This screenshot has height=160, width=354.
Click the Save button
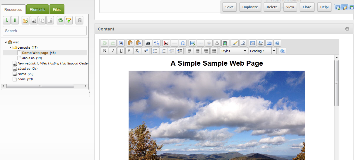230,7
